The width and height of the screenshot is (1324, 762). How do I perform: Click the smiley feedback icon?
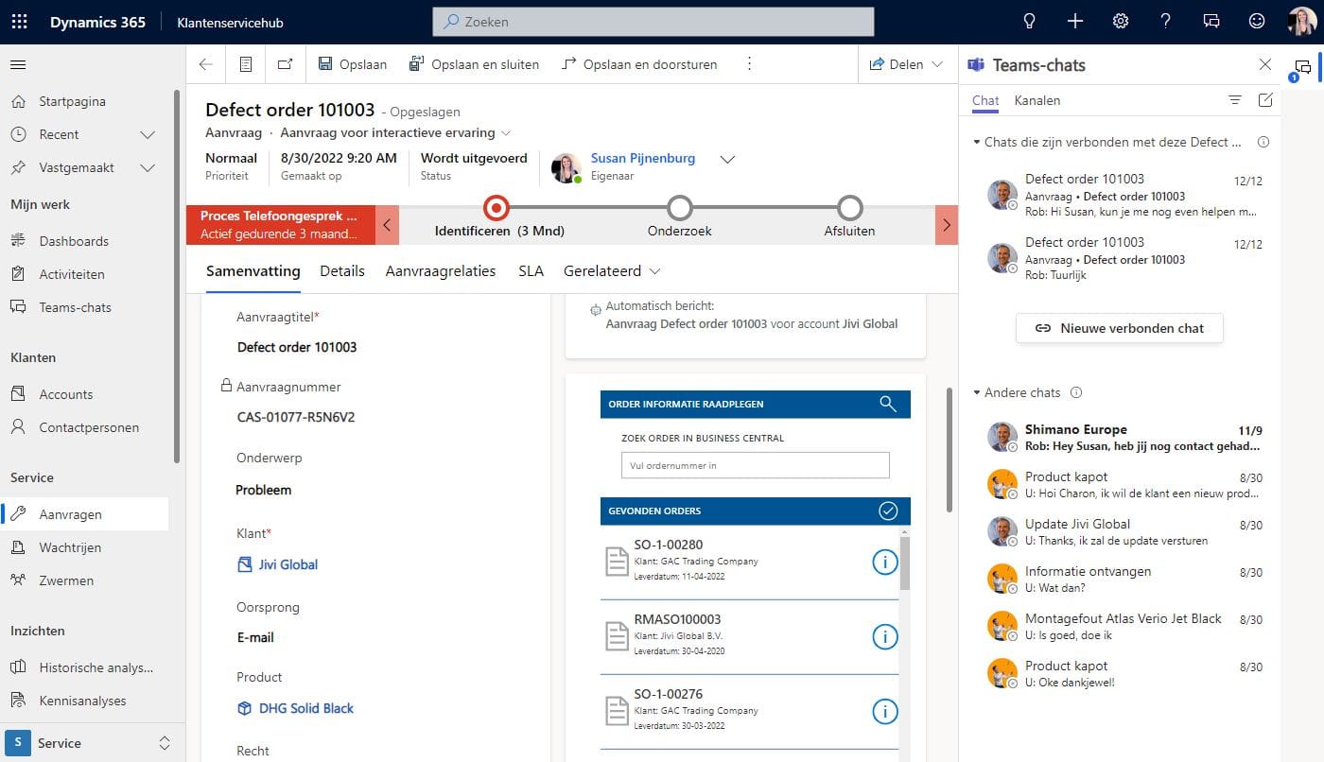point(1257,22)
